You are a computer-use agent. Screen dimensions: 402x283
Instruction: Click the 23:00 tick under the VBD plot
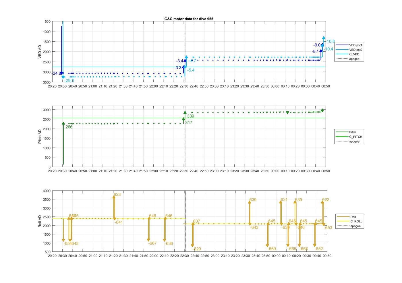[x=214, y=86]
